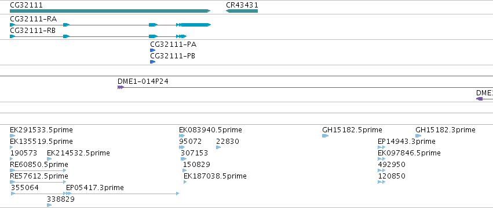Select the CG32111-RA transcript glyph
The height and width of the screenshot is (208, 493).
tap(110, 25)
